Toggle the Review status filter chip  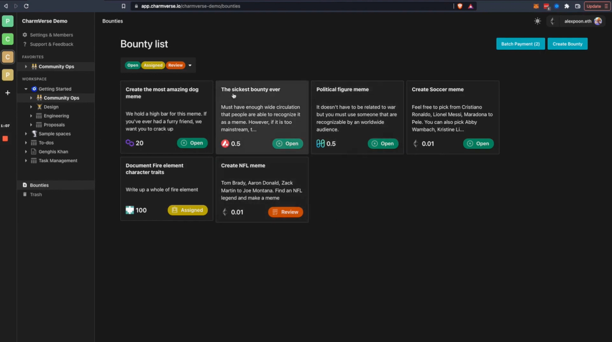[175, 65]
